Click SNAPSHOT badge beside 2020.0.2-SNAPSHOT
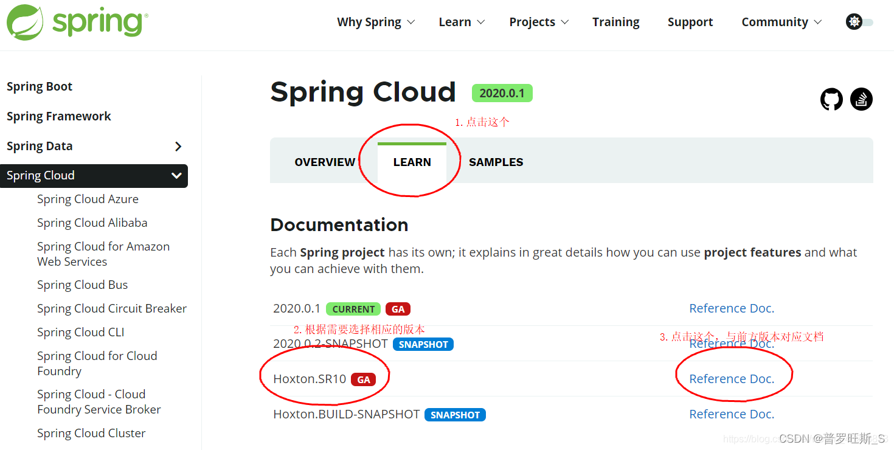Image resolution: width=894 pixels, height=450 pixels. (423, 344)
